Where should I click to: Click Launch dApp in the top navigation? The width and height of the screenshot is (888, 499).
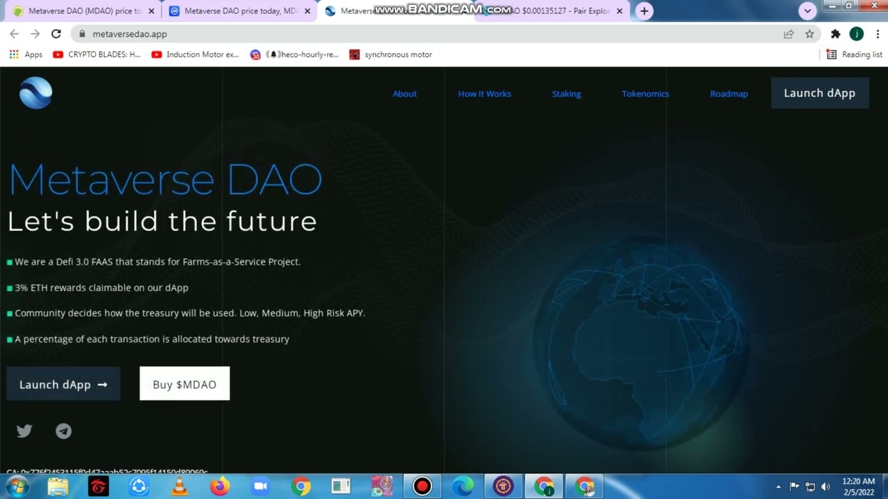pyautogui.click(x=819, y=93)
